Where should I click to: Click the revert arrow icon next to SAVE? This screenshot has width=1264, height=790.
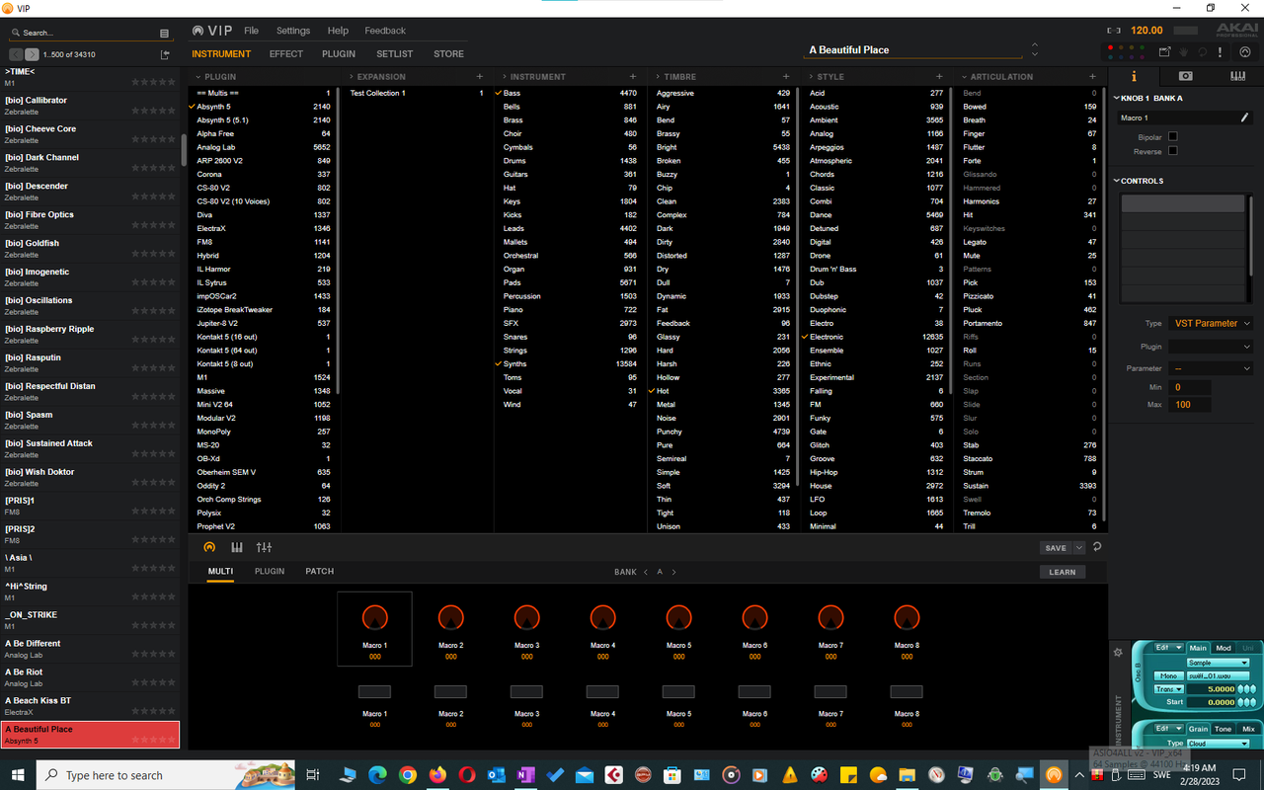(1097, 547)
